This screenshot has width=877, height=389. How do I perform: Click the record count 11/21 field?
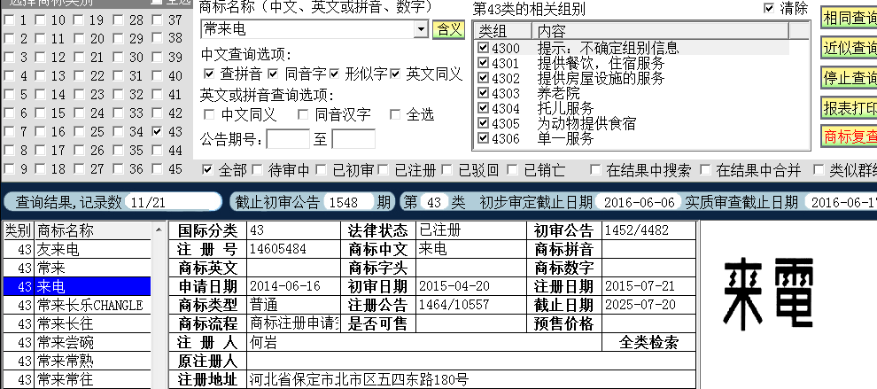pyautogui.click(x=174, y=202)
